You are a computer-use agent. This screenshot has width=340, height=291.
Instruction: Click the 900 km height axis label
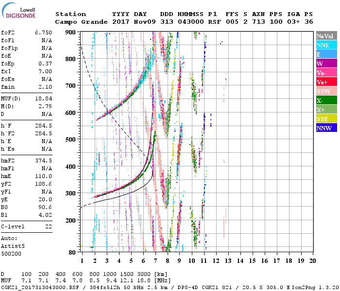coord(70,32)
